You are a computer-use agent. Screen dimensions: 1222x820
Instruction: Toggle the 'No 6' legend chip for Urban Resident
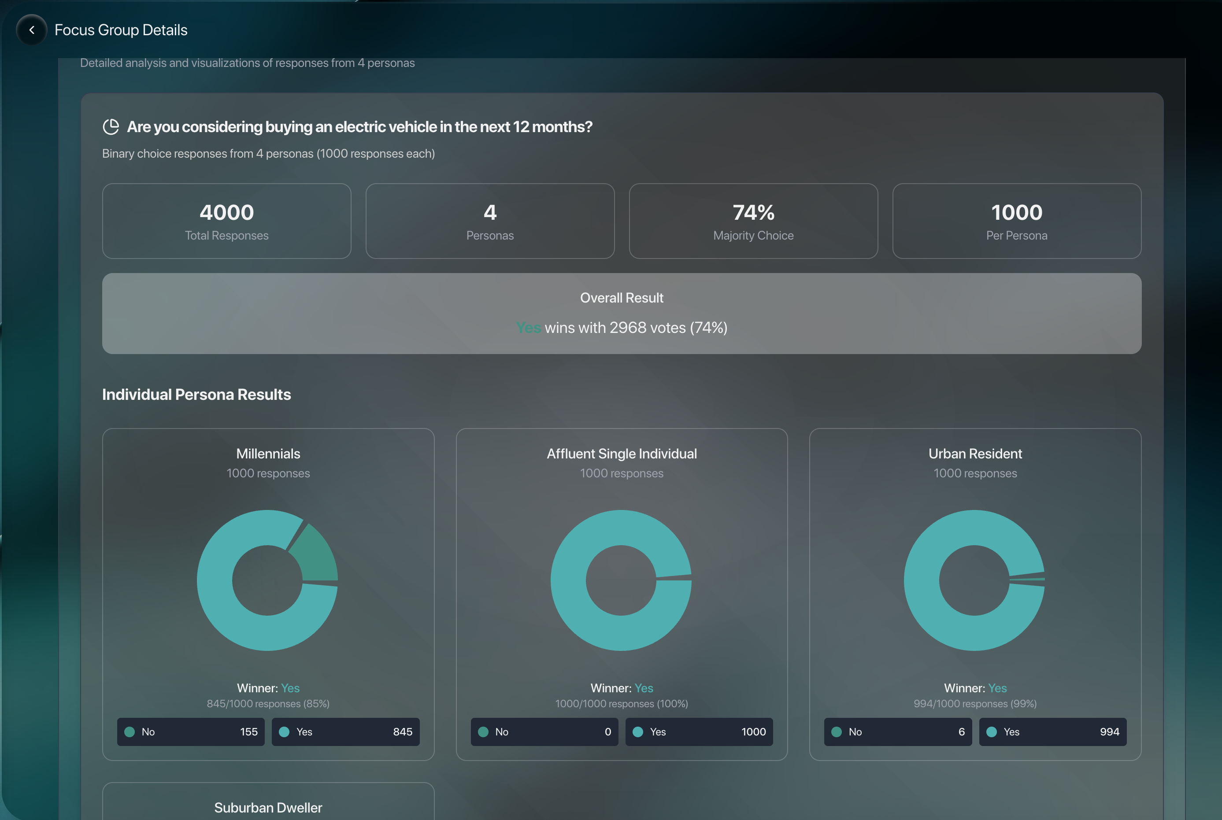pyautogui.click(x=898, y=731)
